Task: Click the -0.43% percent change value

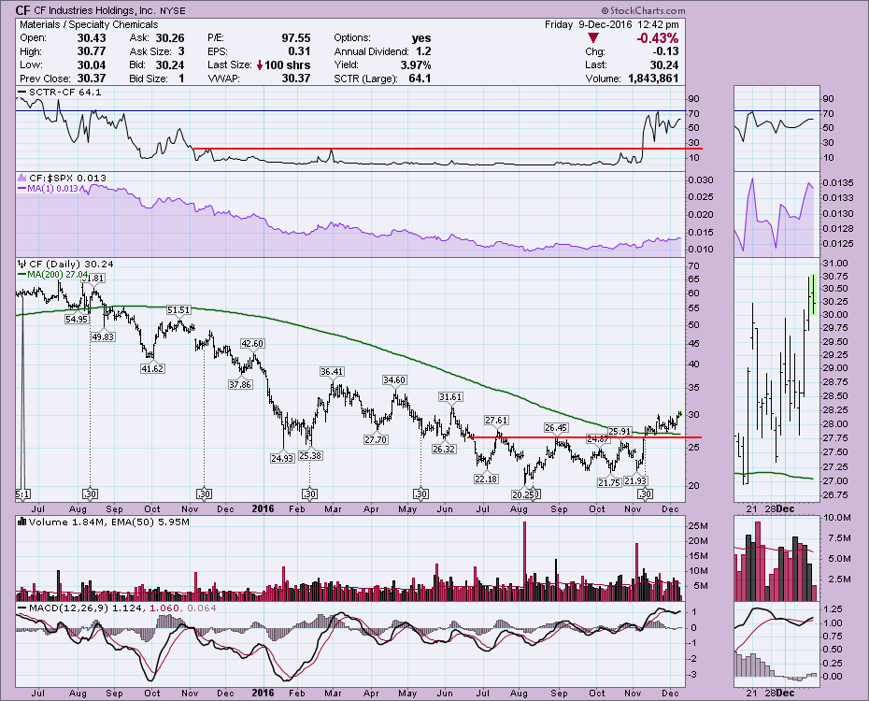Action: click(657, 38)
